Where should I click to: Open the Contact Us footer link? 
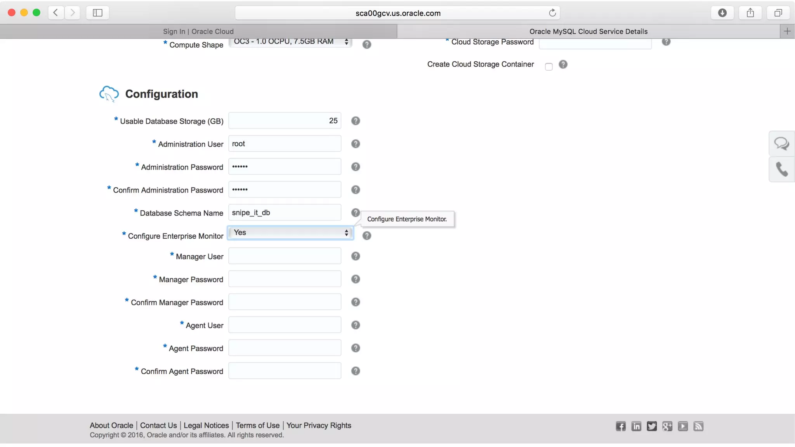coord(158,425)
